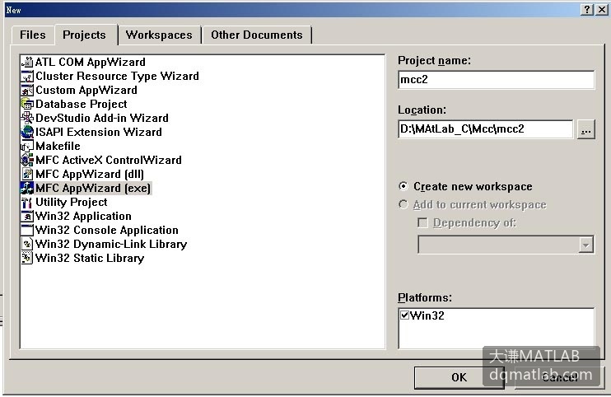The image size is (611, 397).
Task: Select the Win32 Dynamic-Link Library label
Action: (x=111, y=245)
